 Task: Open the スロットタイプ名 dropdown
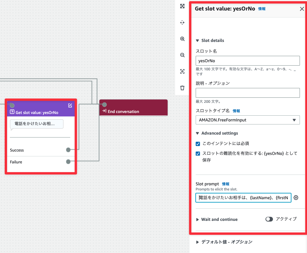pos(248,120)
